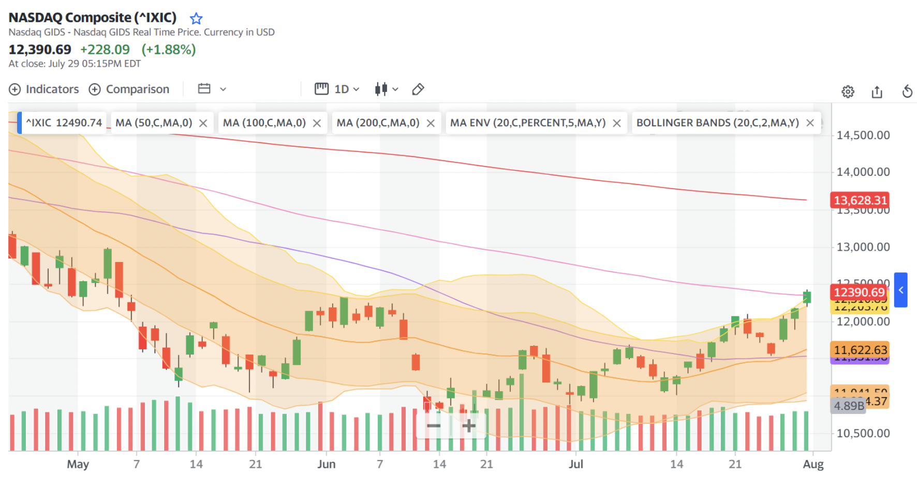917x489 pixels.
Task: Activate the drawing pencil tool
Action: click(x=418, y=89)
